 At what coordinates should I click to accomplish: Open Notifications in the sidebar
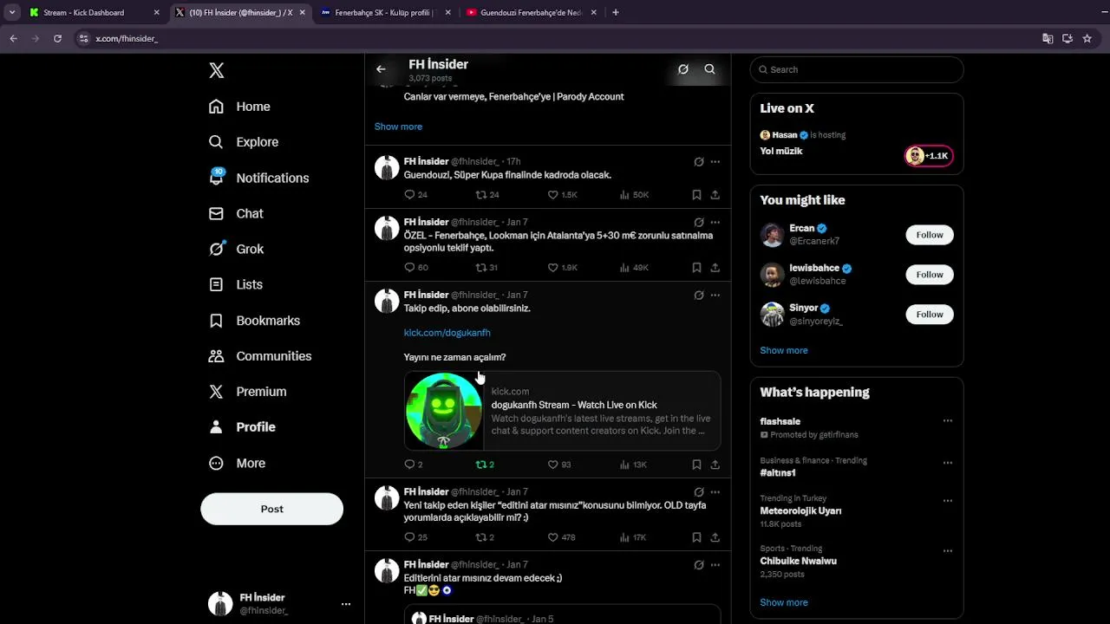258,178
